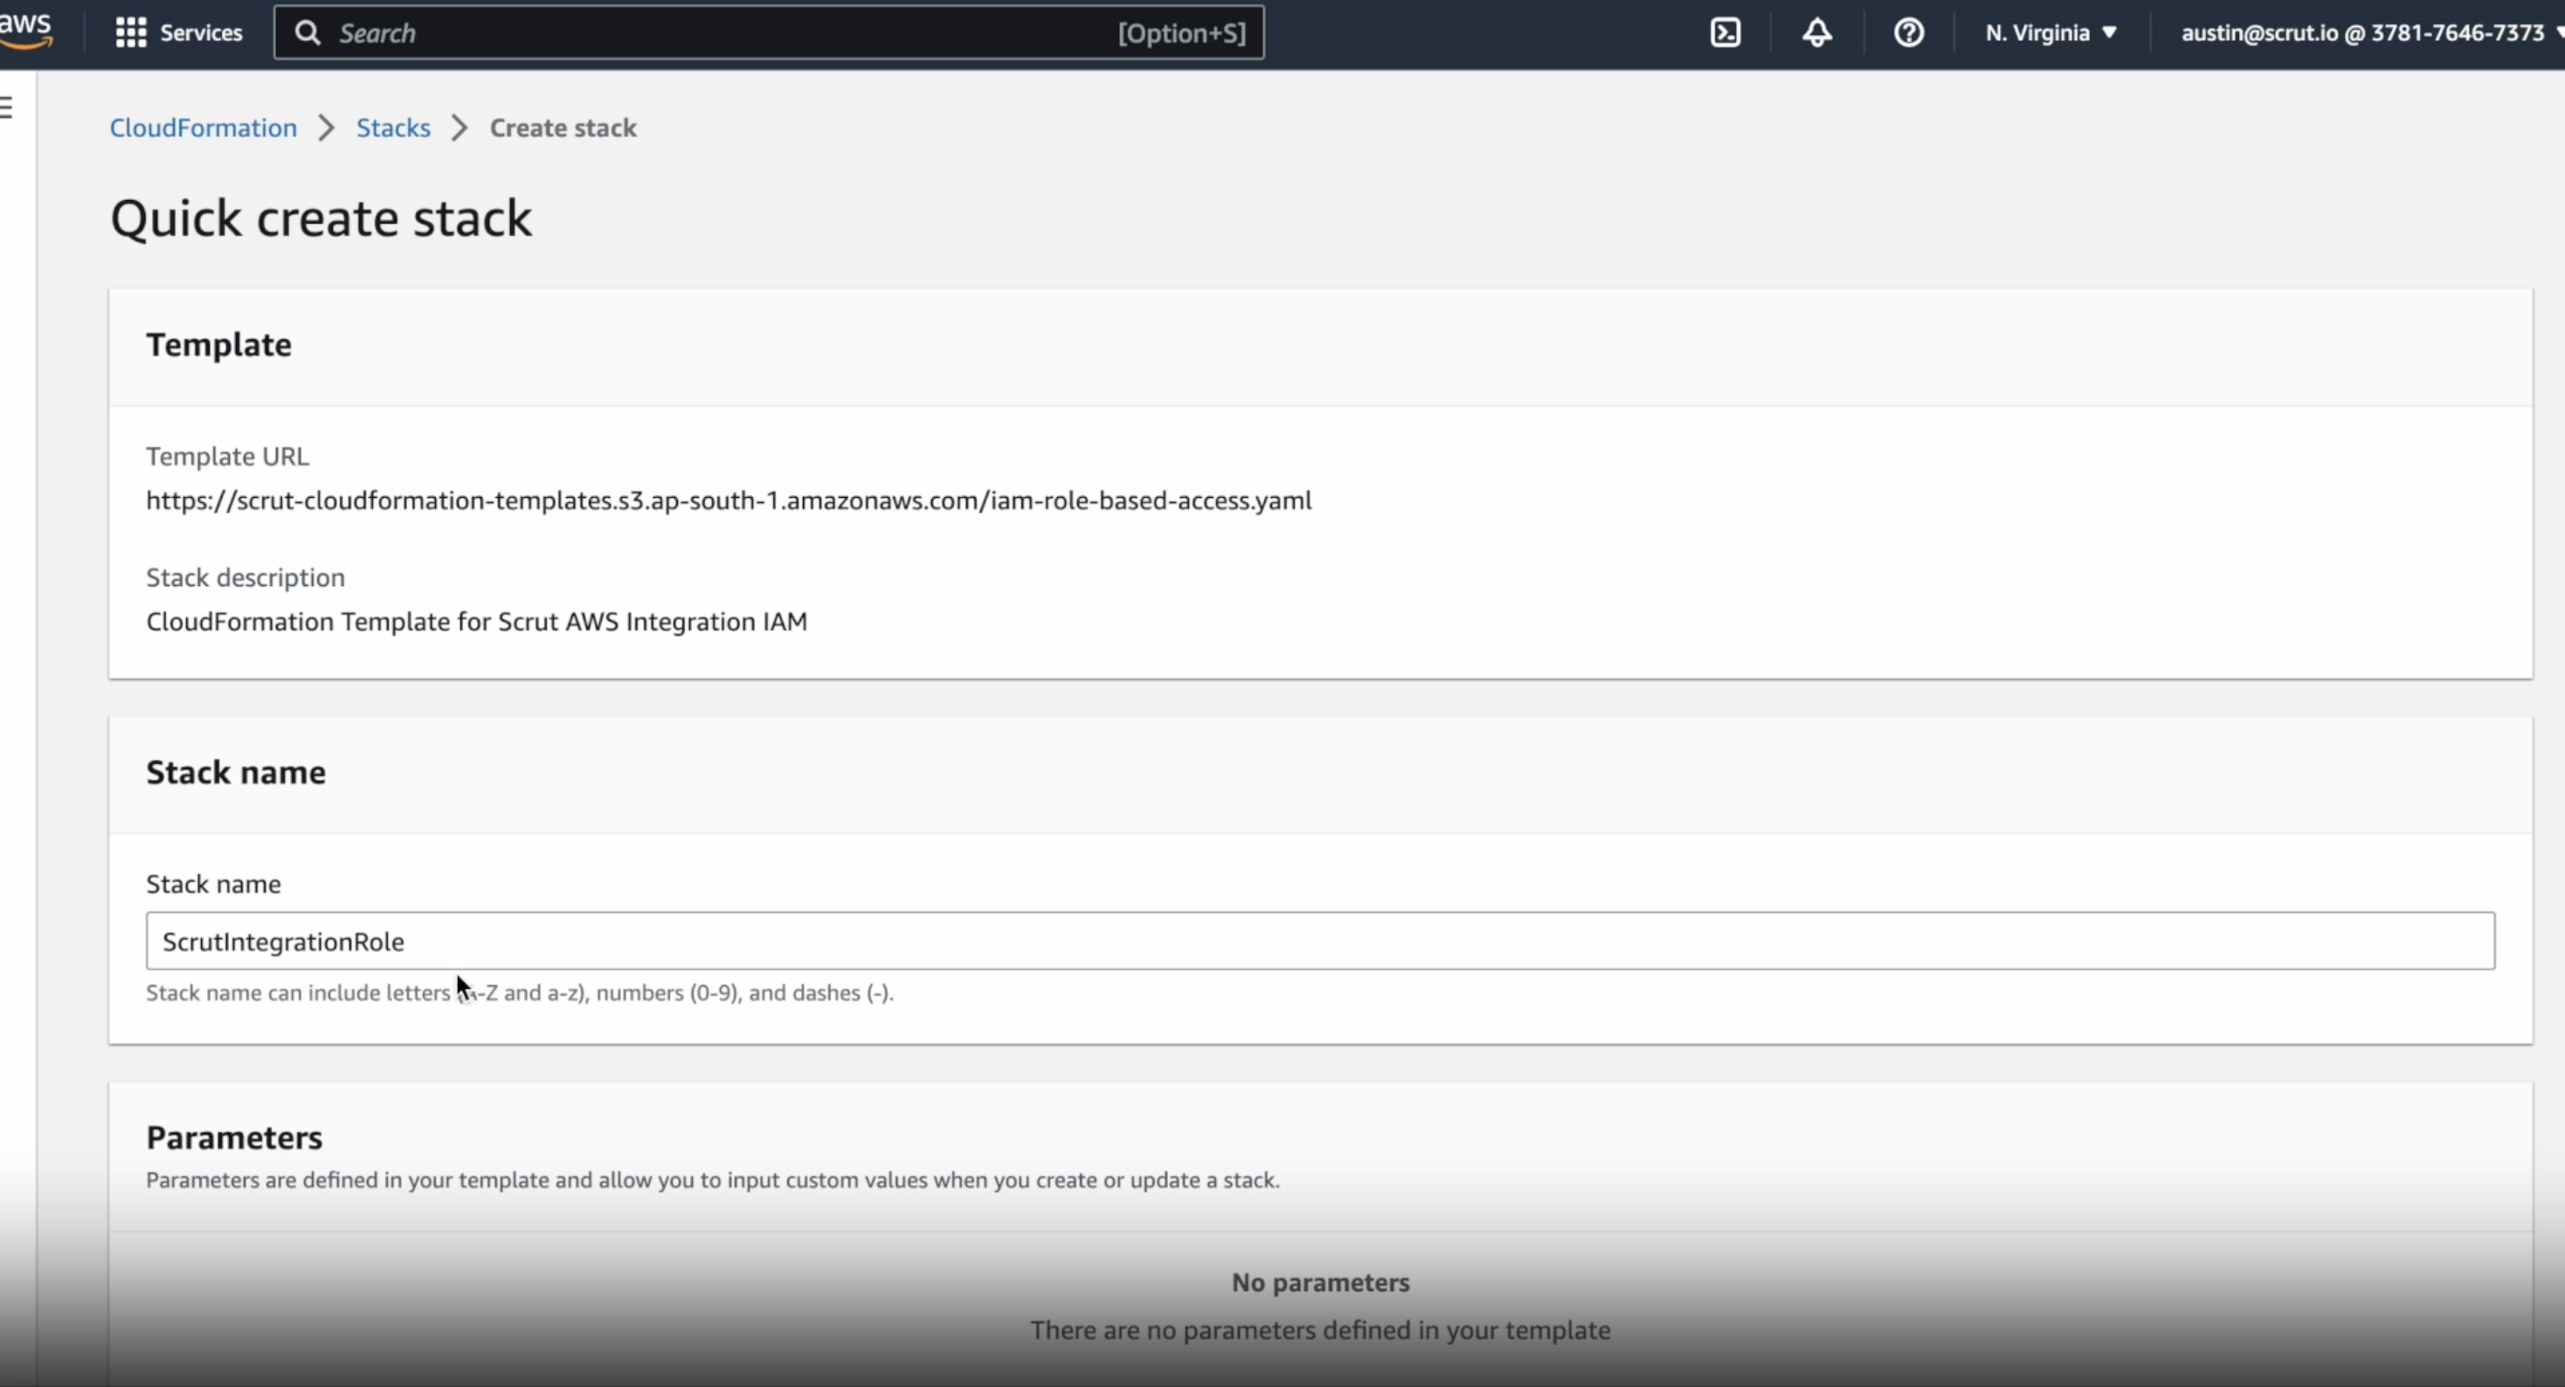Open the notifications bell
Viewport: 2565px width, 1387px height.
click(1816, 33)
